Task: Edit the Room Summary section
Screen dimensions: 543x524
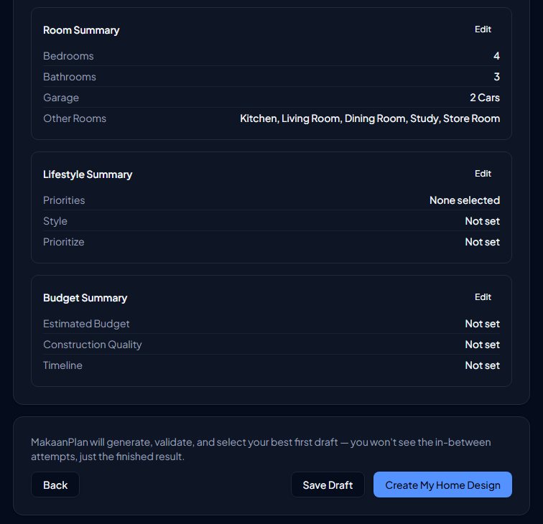Action: [483, 29]
